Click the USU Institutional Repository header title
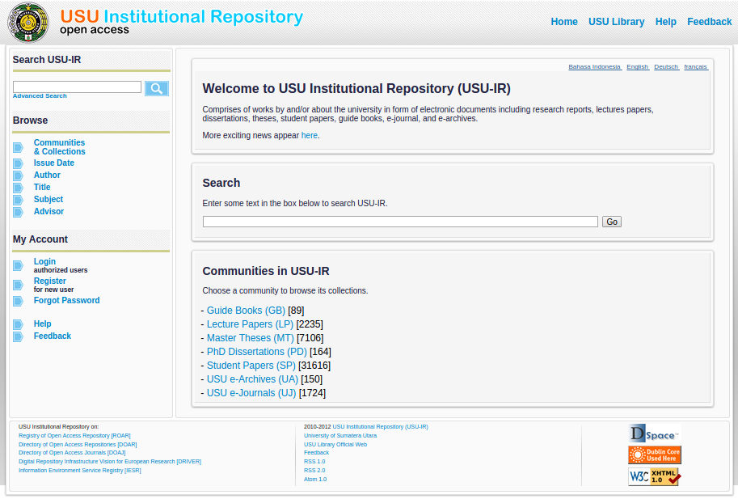This screenshot has width=738, height=499. [x=182, y=16]
